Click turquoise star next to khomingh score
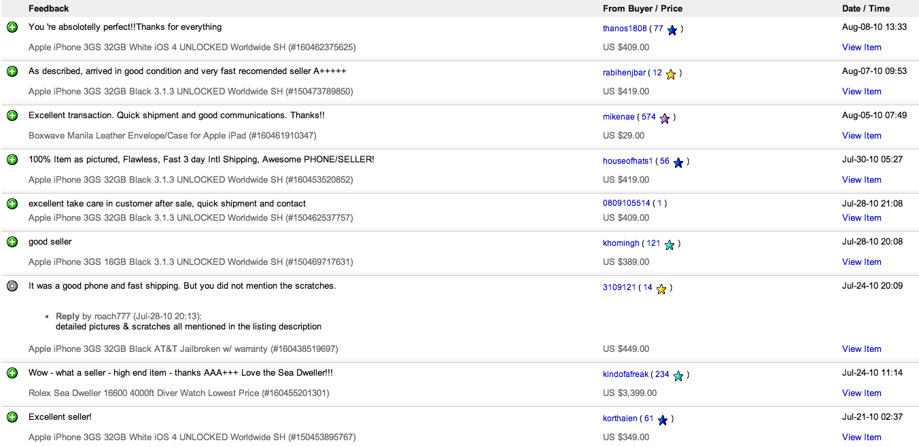 click(x=670, y=245)
